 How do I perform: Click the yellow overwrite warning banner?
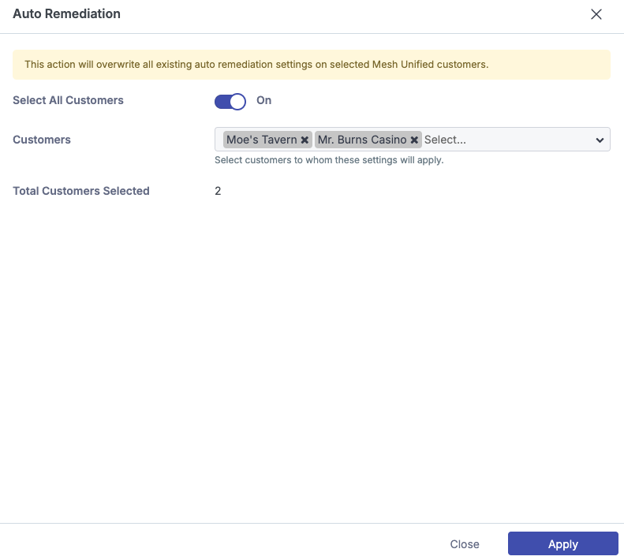(312, 65)
